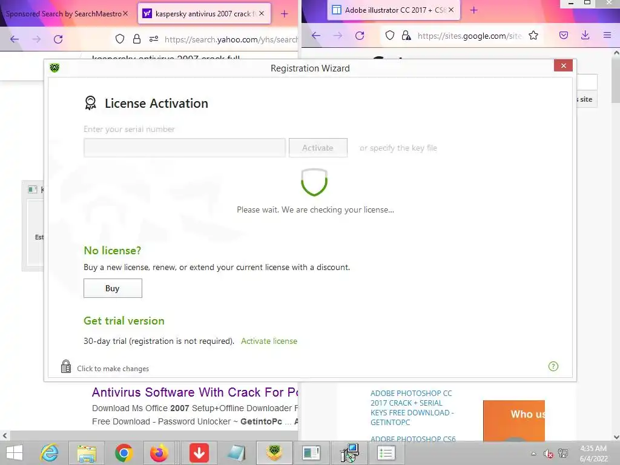
Task: Open the Firefox hamburger application menu
Action: click(607, 35)
